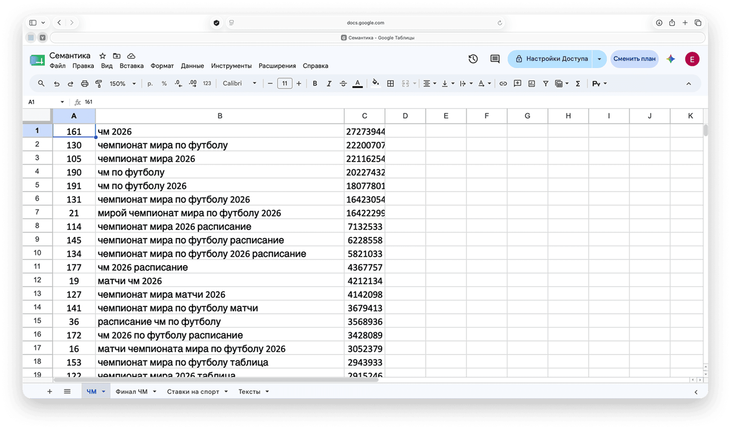Click the print icon
Viewport: 731px width, 429px height.
(x=85, y=84)
